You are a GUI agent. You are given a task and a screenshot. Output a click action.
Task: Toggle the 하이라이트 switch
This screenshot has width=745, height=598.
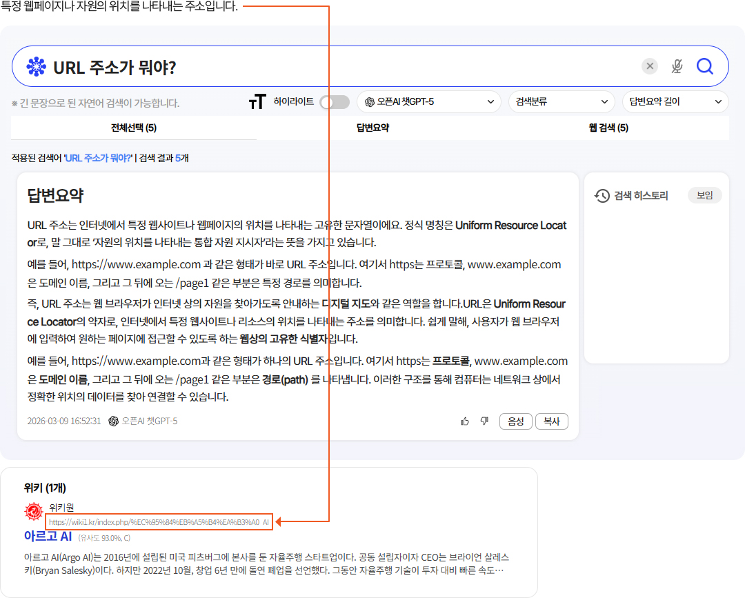point(335,102)
